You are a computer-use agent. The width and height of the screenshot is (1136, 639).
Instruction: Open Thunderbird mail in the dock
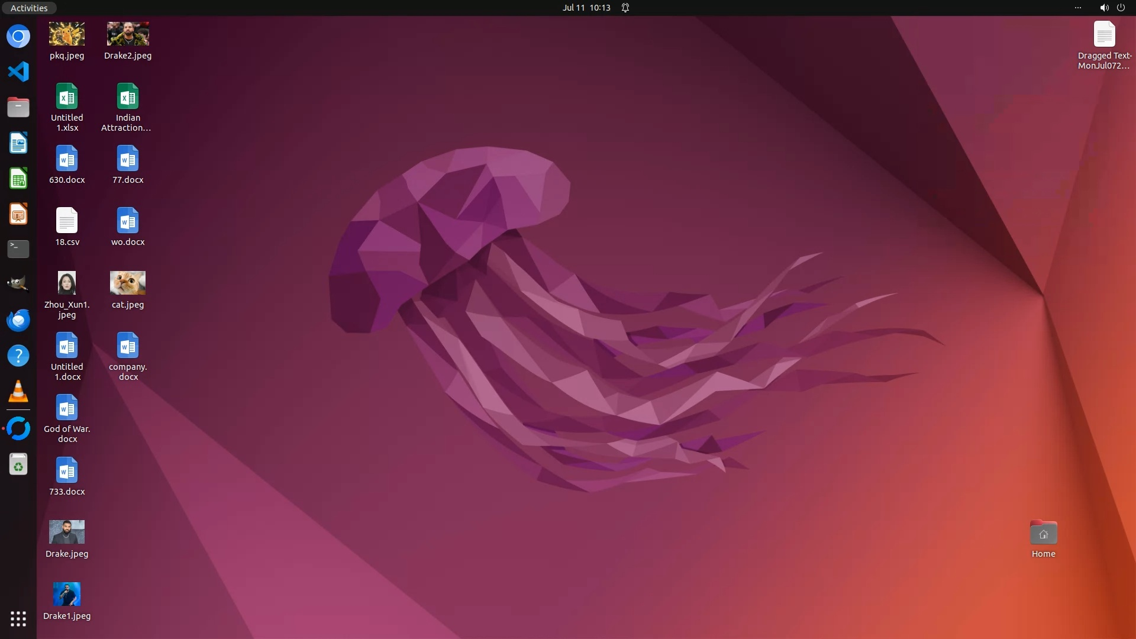(18, 320)
